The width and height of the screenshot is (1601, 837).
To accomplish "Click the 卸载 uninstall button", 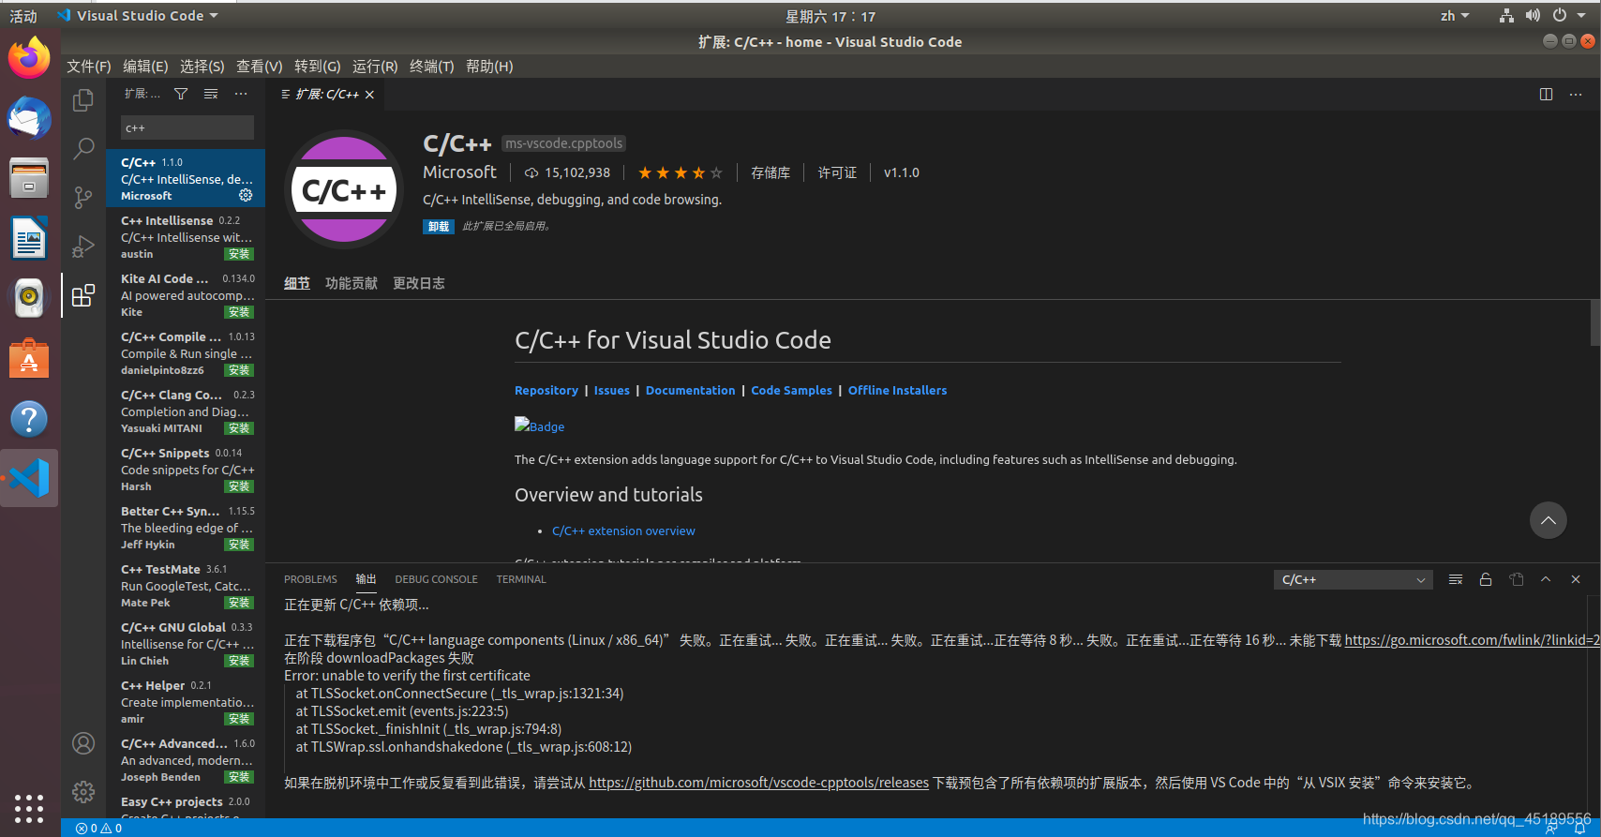I will click(439, 226).
